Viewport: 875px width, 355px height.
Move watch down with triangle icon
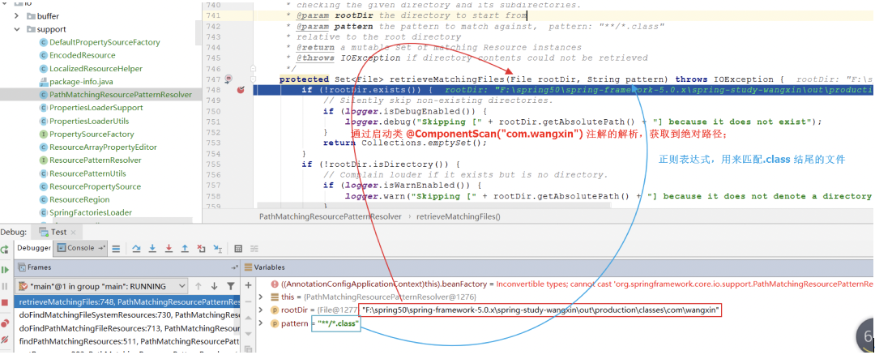pyautogui.click(x=248, y=332)
